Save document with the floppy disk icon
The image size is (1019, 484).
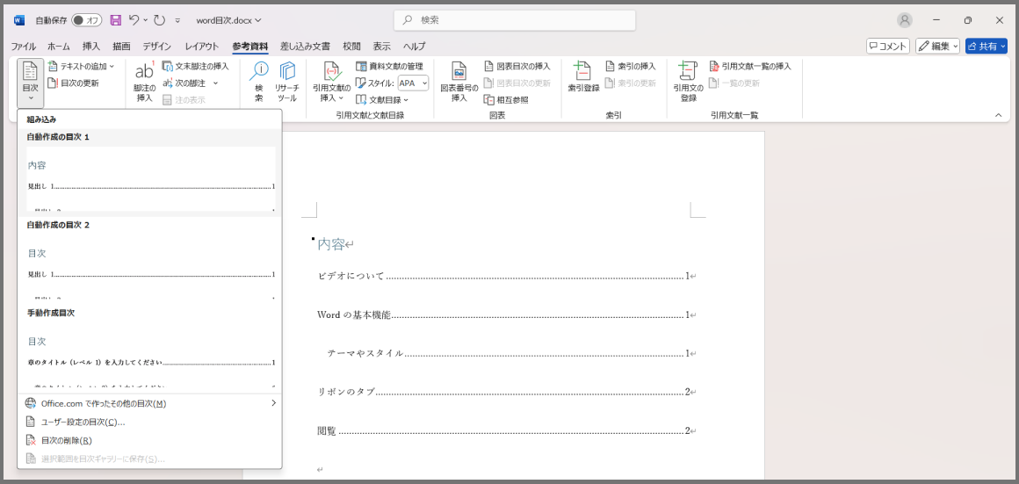(116, 20)
